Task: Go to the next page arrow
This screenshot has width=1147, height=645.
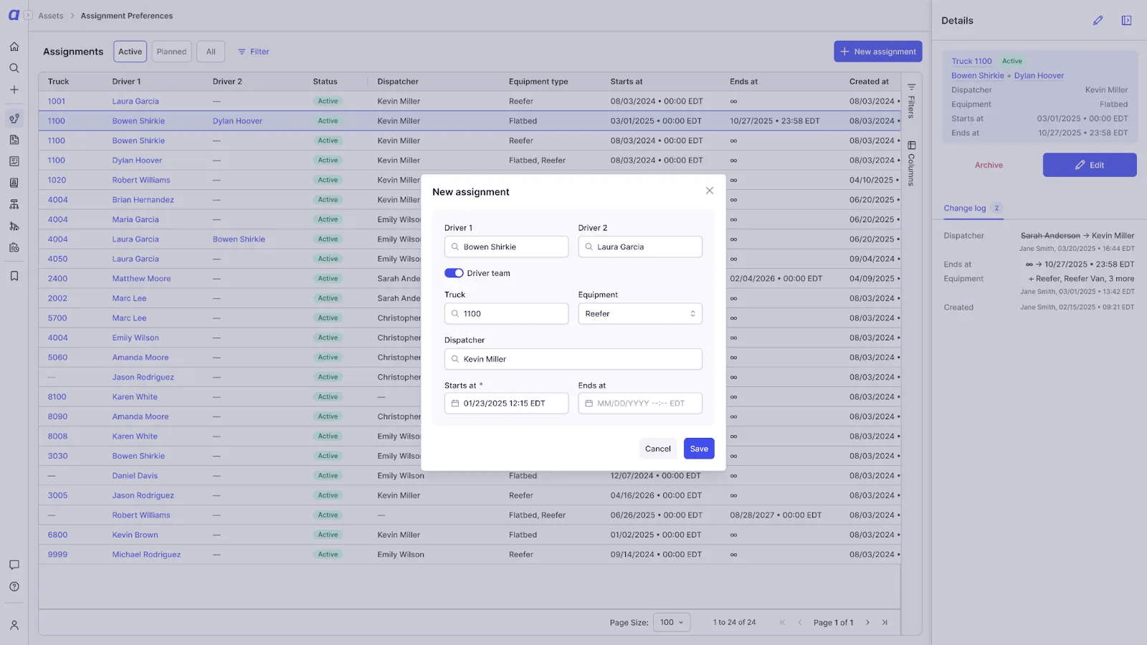Action: [x=867, y=622]
